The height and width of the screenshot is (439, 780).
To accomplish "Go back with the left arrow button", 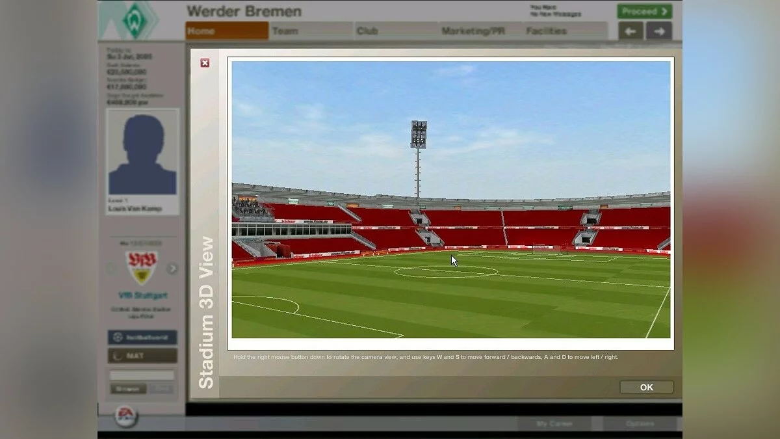I will pos(630,31).
